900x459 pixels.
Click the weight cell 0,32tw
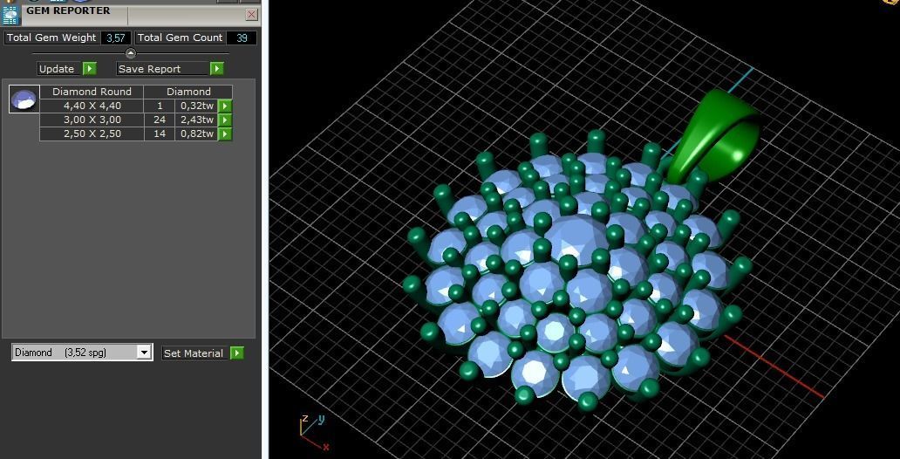[197, 106]
